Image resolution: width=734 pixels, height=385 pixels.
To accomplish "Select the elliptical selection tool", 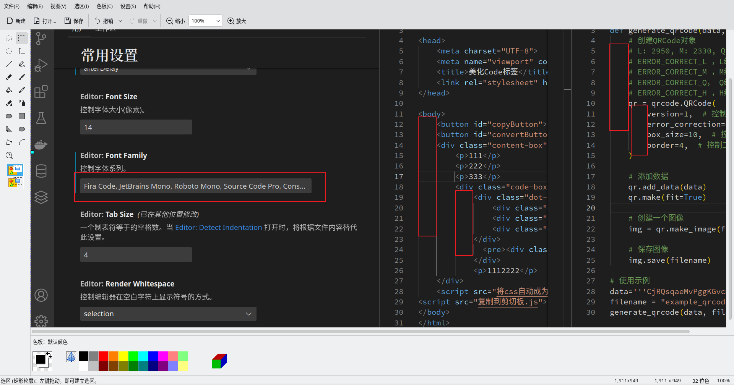I will [9, 51].
